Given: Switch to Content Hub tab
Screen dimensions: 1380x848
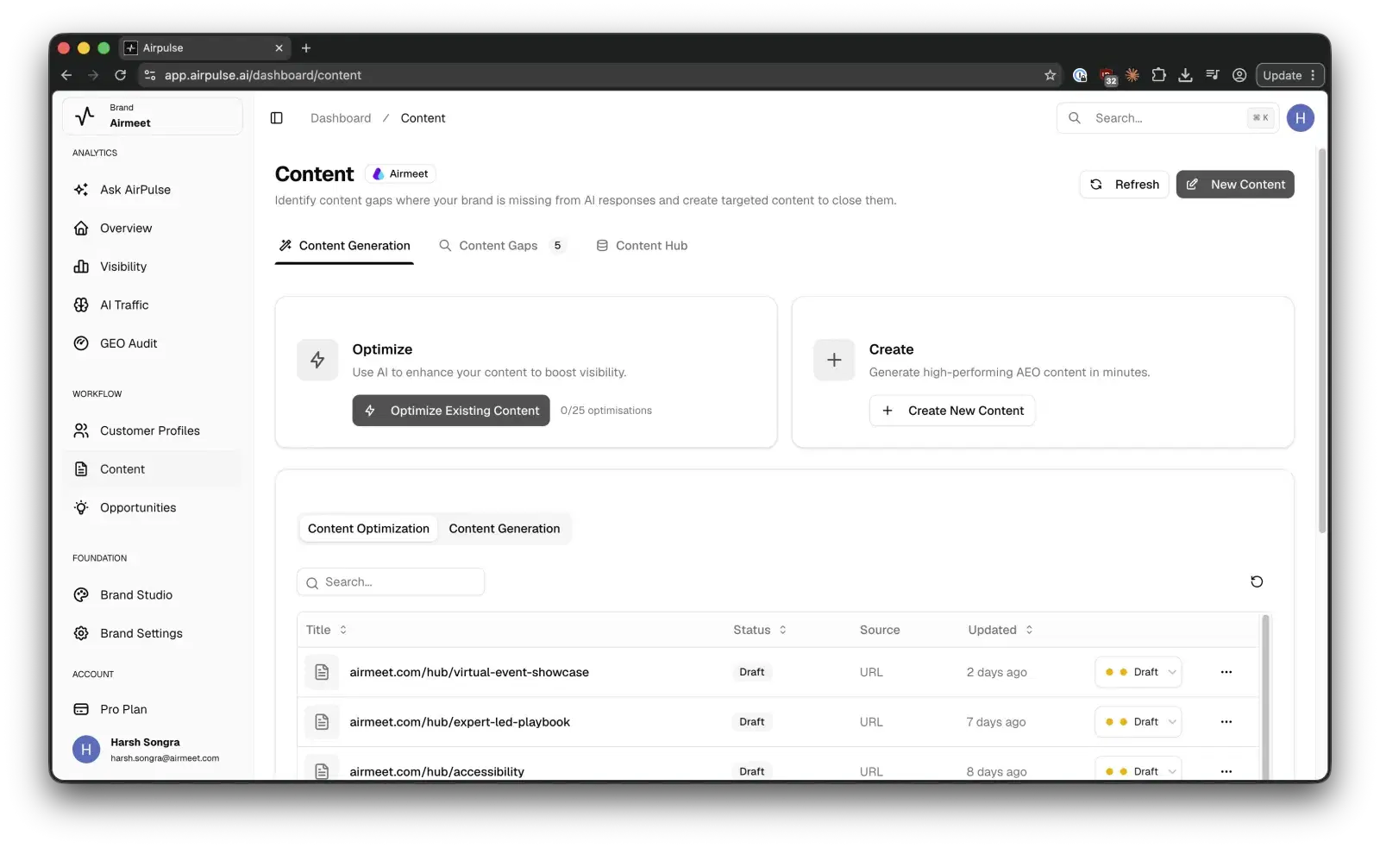Looking at the screenshot, I should pos(643,246).
